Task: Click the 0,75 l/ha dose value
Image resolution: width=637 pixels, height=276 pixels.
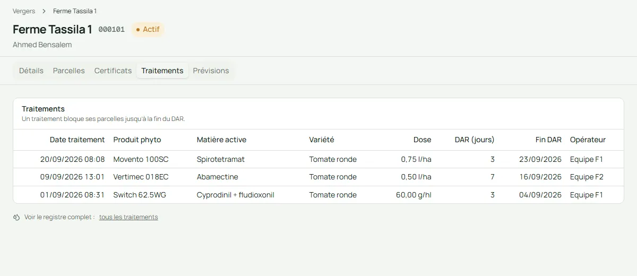Action: coord(416,159)
